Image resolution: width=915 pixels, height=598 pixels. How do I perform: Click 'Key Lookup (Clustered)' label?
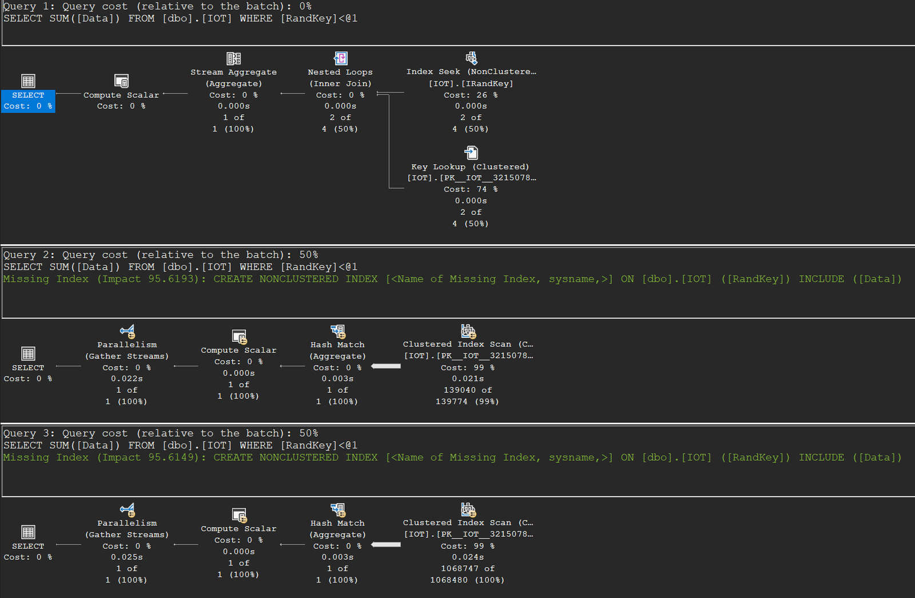pos(470,167)
